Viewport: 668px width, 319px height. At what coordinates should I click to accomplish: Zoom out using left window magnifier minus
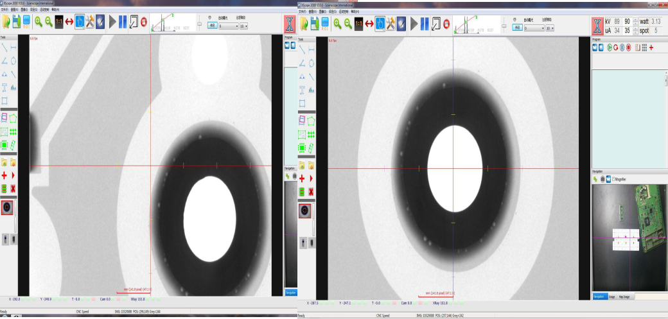[49, 22]
